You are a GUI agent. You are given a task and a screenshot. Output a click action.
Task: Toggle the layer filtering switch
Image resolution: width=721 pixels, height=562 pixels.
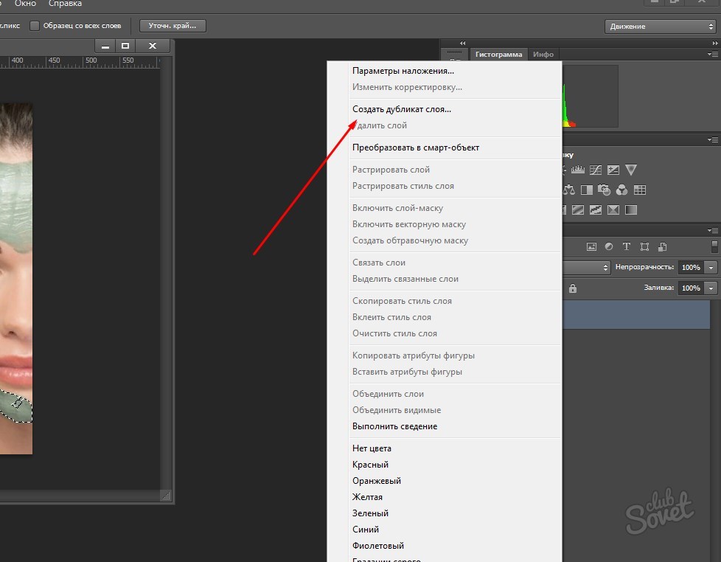coord(714,246)
